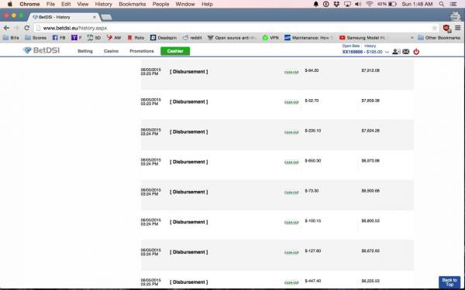Expand the account balance dropdown chevron
This screenshot has height=290, width=465.
(x=387, y=52)
